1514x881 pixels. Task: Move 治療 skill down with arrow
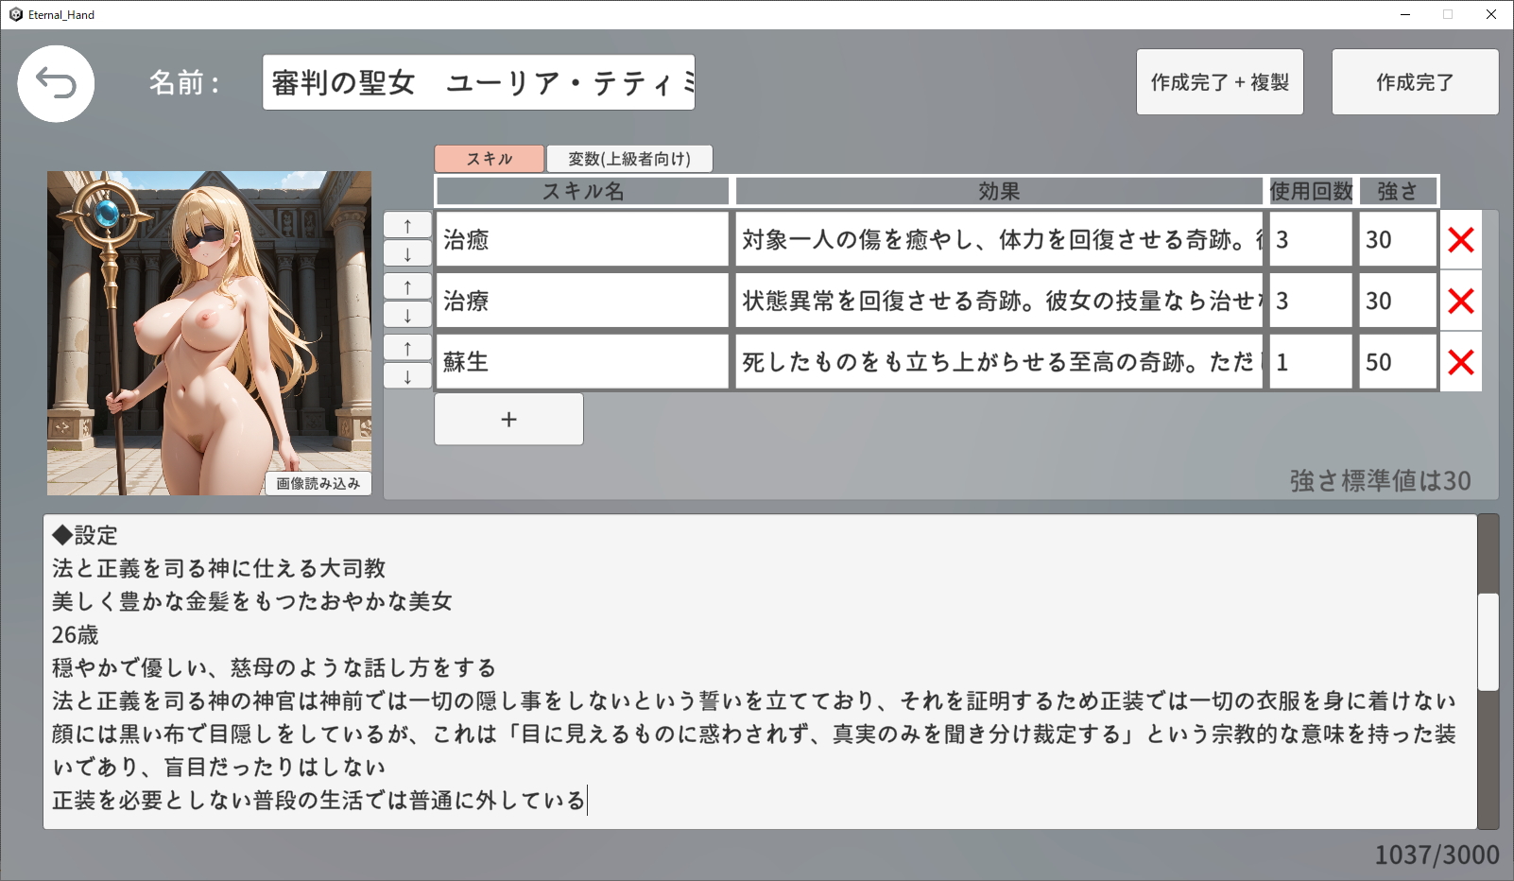coord(407,316)
